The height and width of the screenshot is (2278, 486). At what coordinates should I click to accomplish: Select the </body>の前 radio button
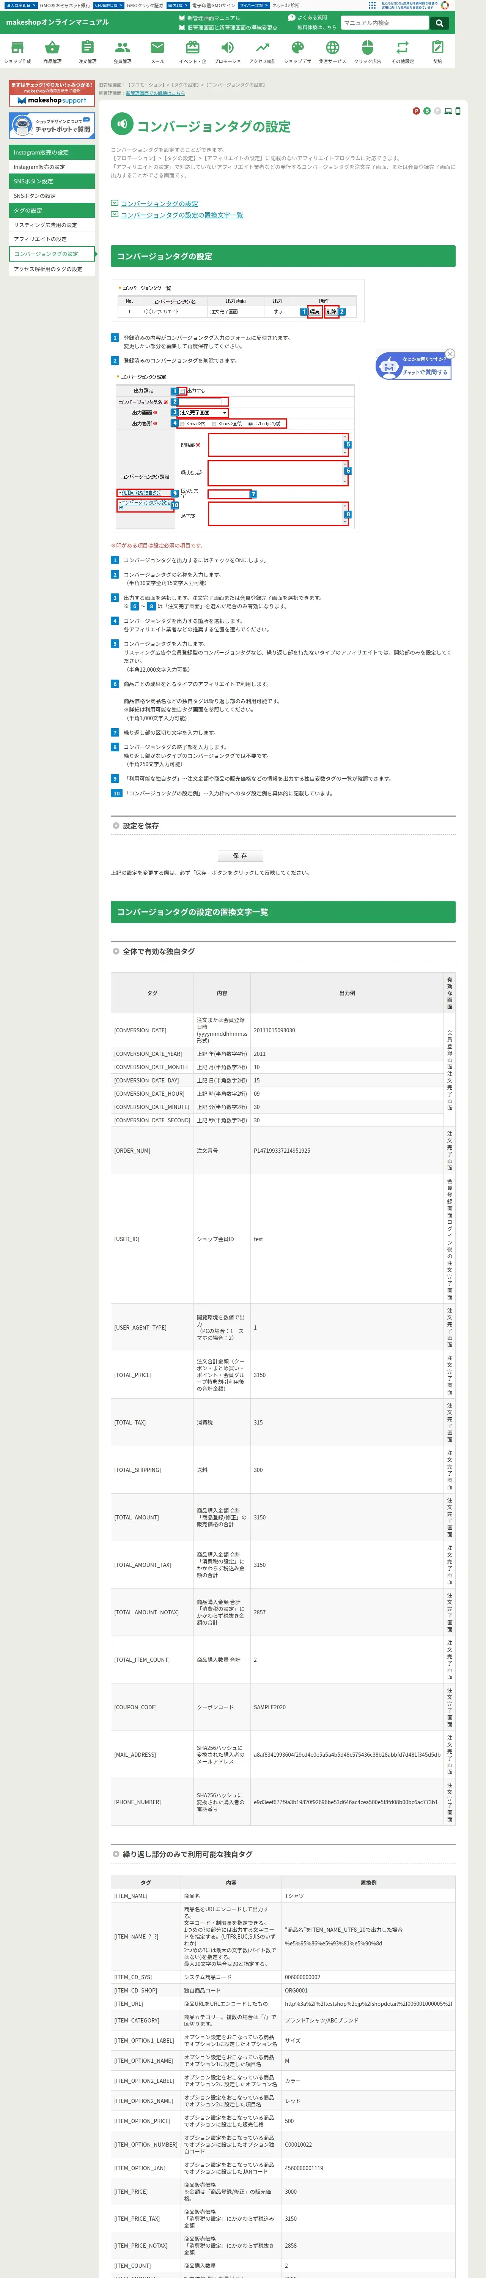(250, 424)
